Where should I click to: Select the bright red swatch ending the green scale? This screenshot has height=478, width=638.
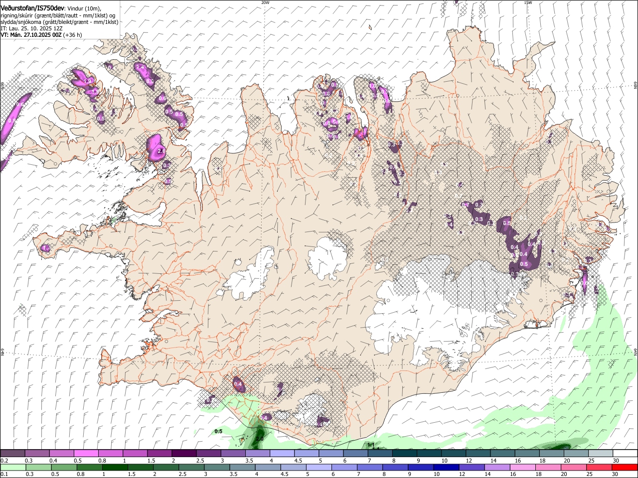click(625, 468)
